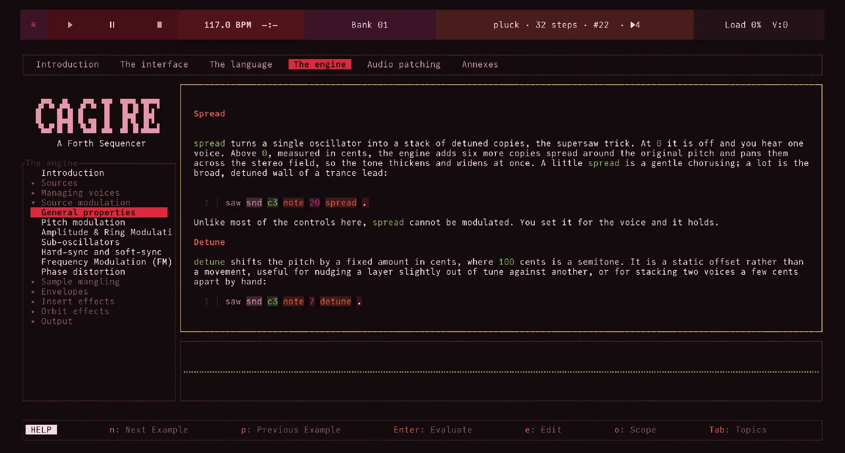Select the Bank 01 header section
The image size is (845, 453).
pyautogui.click(x=369, y=25)
